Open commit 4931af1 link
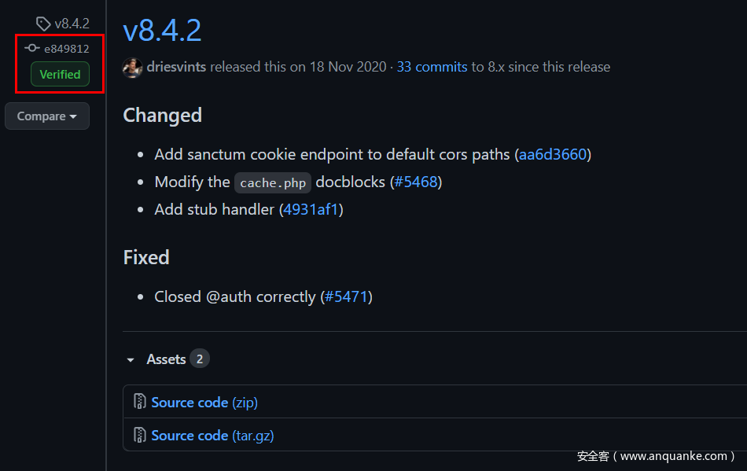The width and height of the screenshot is (747, 471). pos(311,209)
